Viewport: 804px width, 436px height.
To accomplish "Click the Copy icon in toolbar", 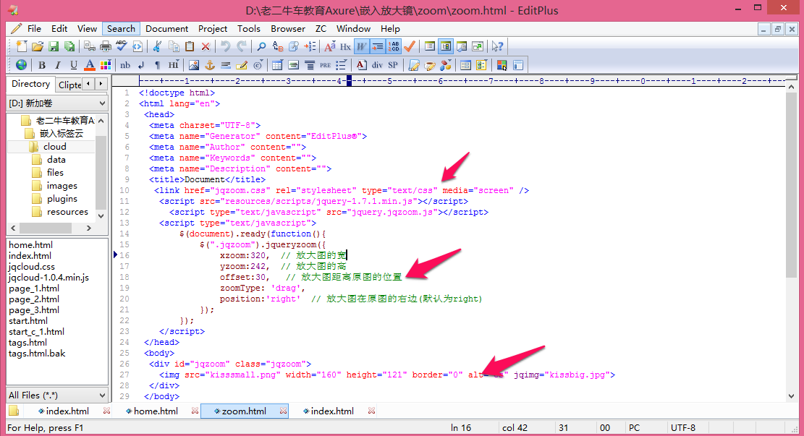I will click(x=174, y=46).
